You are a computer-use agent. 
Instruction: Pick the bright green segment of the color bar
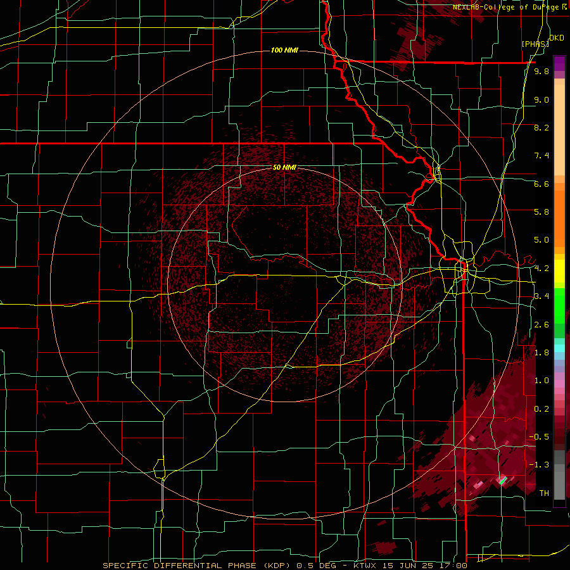pos(559,305)
